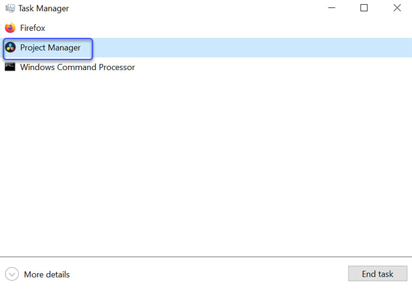Open the More details label
This screenshot has width=412, height=290.
[47, 274]
